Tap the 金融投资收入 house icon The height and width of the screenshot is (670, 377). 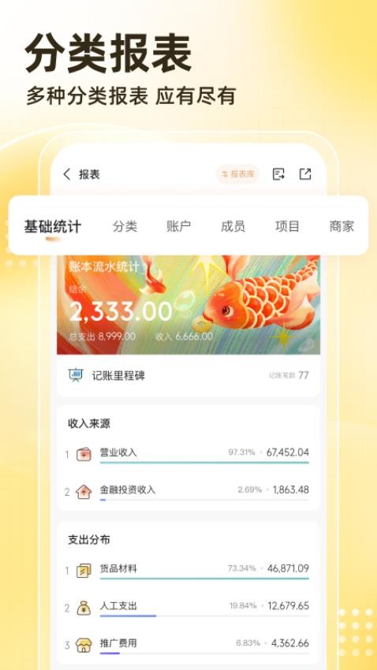coord(84,491)
